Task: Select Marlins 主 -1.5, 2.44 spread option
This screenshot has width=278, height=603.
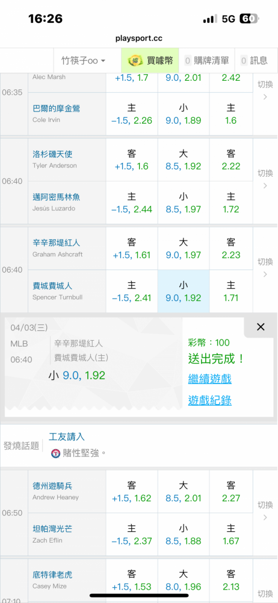Action: [132, 203]
